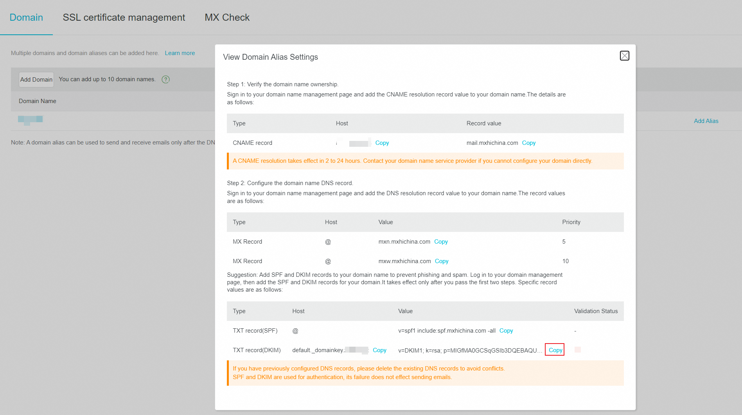This screenshot has width=742, height=415.
Task: Click the DKIM validation status indicator
Action: click(x=577, y=350)
